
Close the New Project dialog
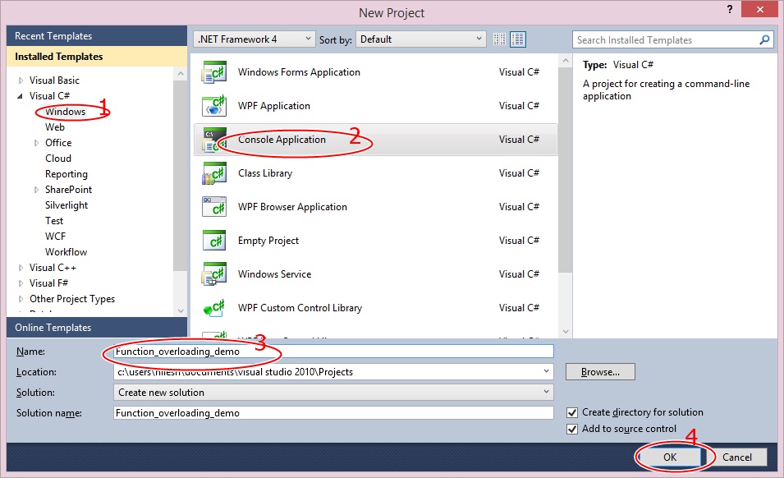pos(759,9)
